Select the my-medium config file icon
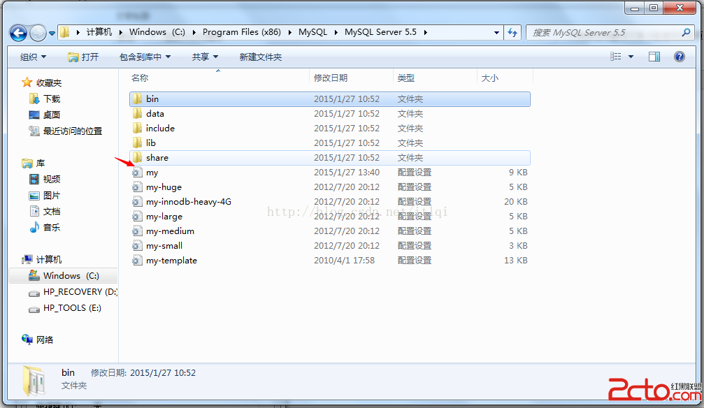 point(137,231)
